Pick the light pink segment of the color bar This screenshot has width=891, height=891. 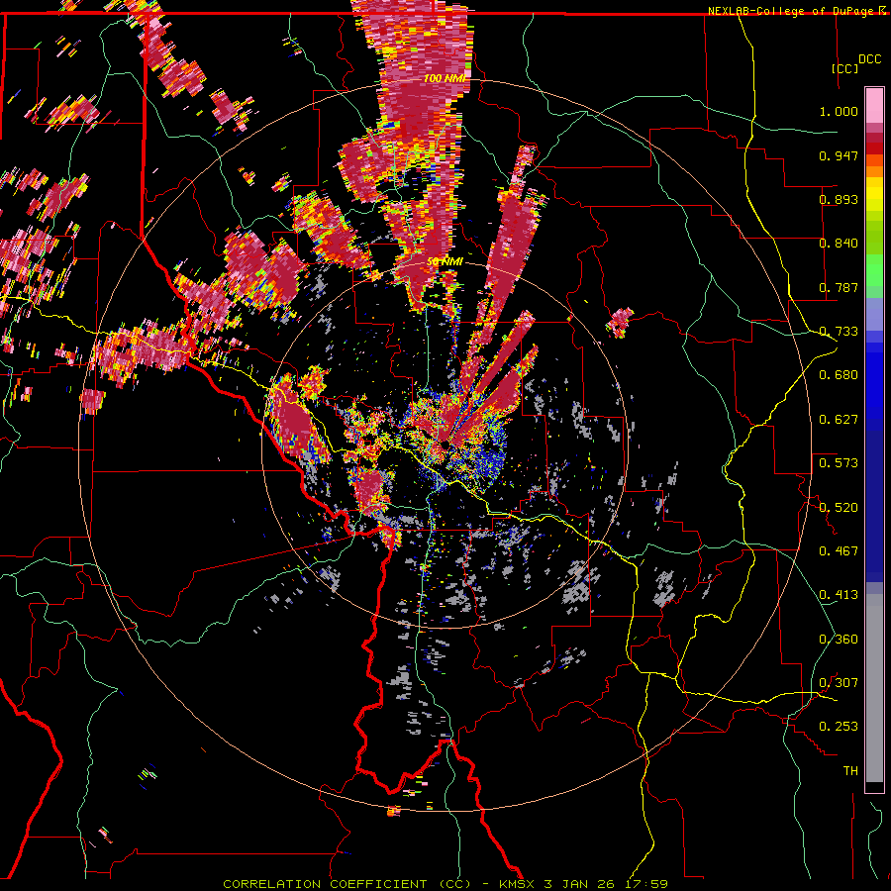(x=874, y=106)
